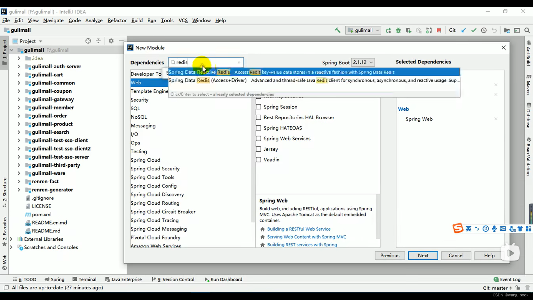Enable the Spring HATEOAS dependency
This screenshot has height=300, width=533.
(x=258, y=128)
